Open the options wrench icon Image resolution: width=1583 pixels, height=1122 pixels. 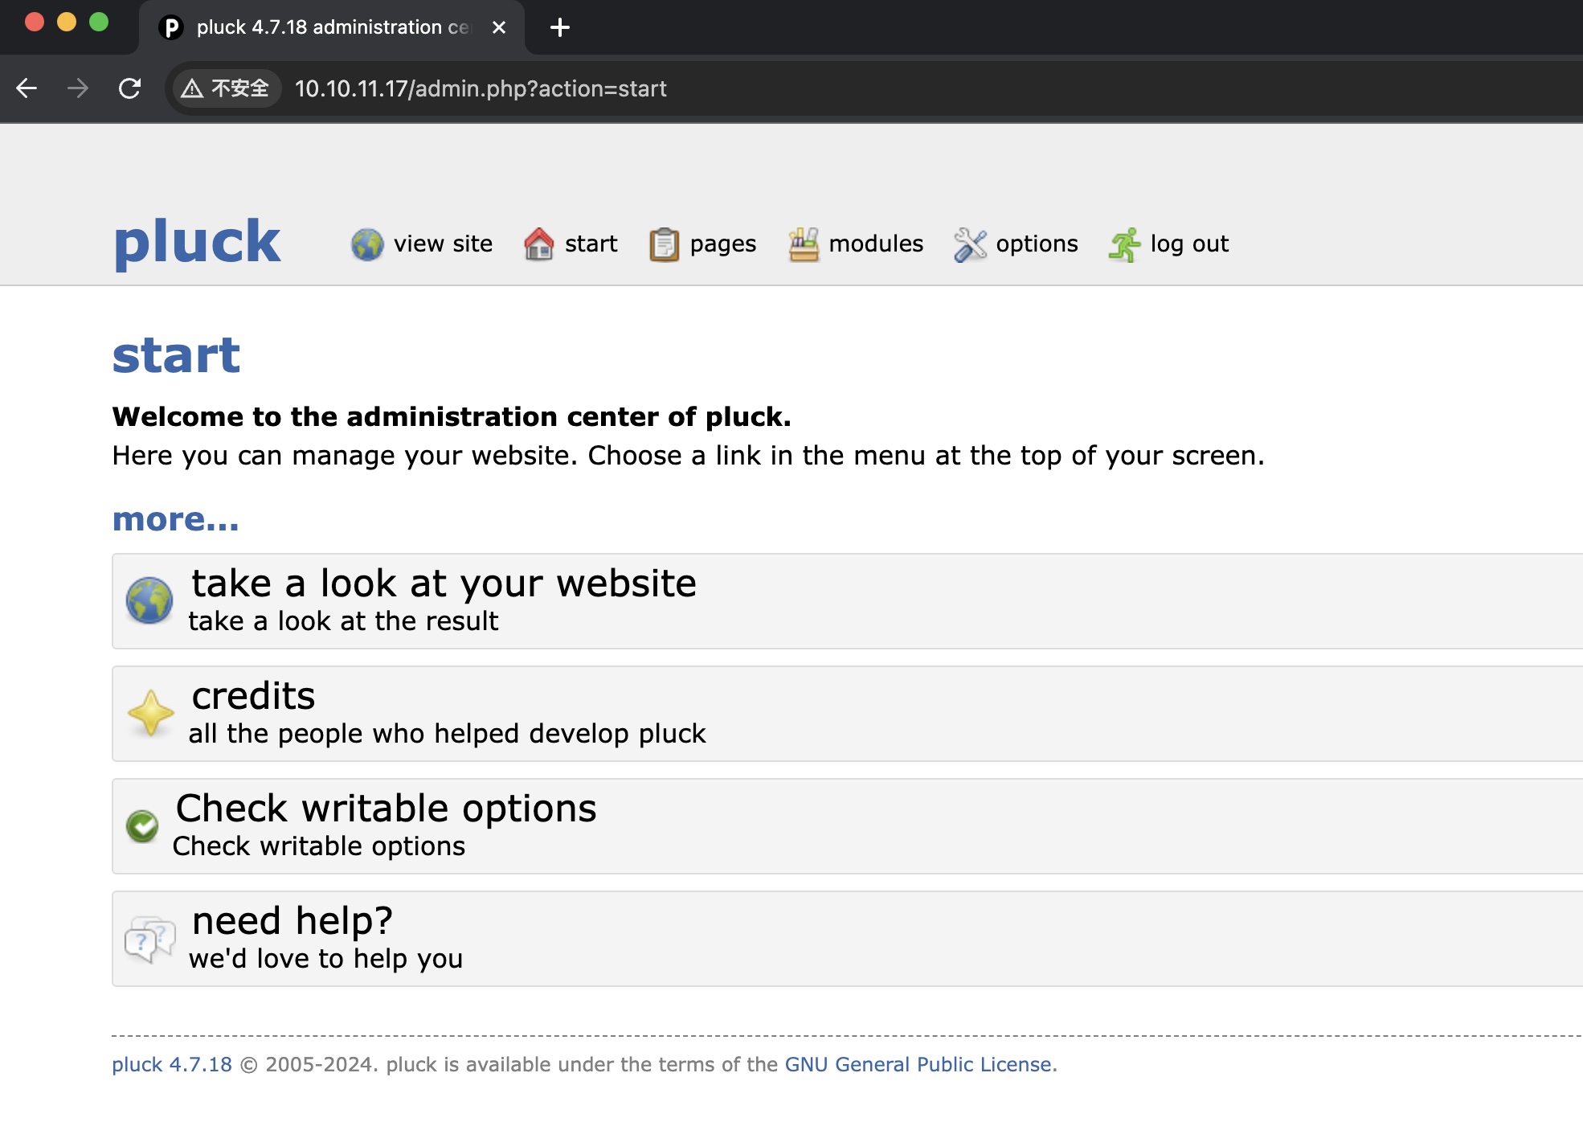(x=970, y=244)
